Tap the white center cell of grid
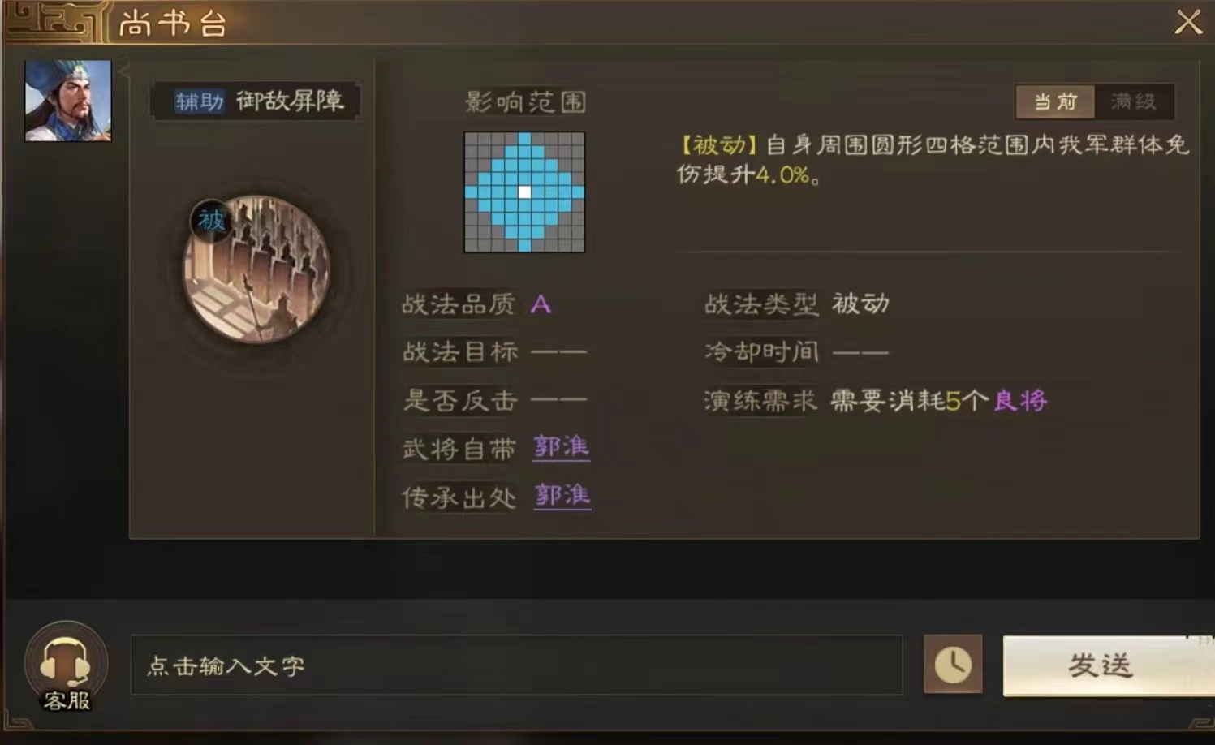The image size is (1215, 745). tap(524, 192)
